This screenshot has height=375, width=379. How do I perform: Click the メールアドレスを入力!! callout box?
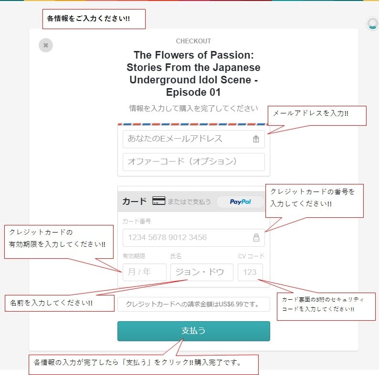[317, 116]
